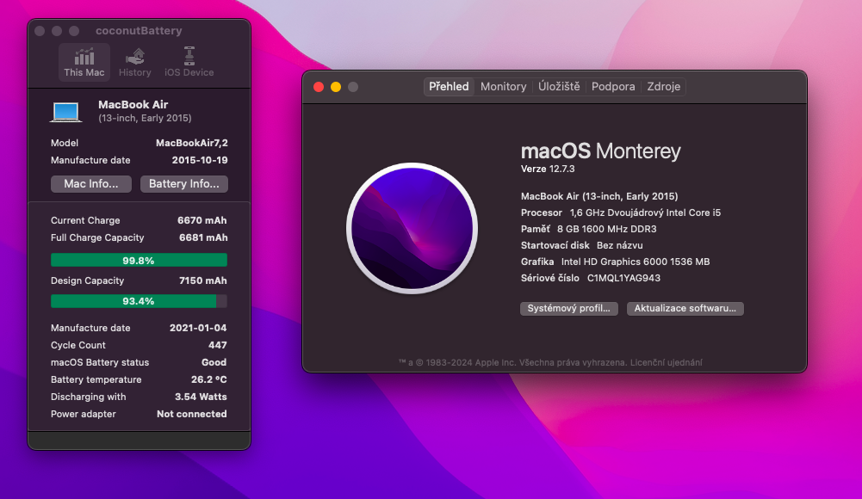862x499 pixels.
Task: Click the 26.2 °C battery temperature
Action: coord(209,379)
